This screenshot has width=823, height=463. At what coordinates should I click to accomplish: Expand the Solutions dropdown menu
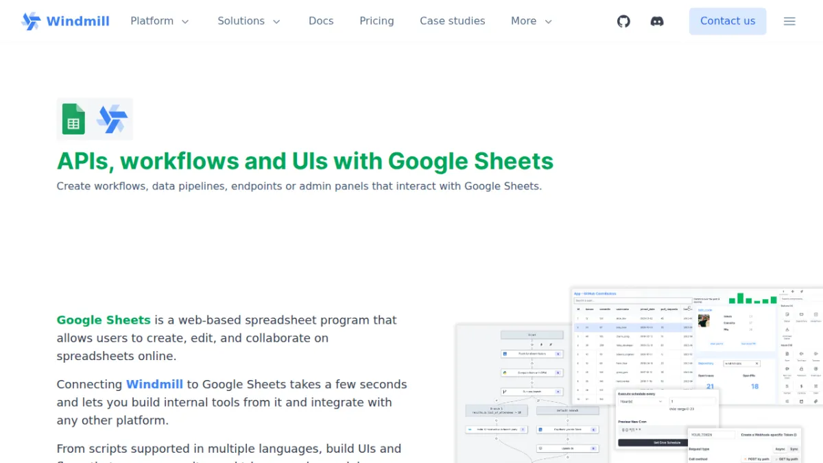(249, 21)
